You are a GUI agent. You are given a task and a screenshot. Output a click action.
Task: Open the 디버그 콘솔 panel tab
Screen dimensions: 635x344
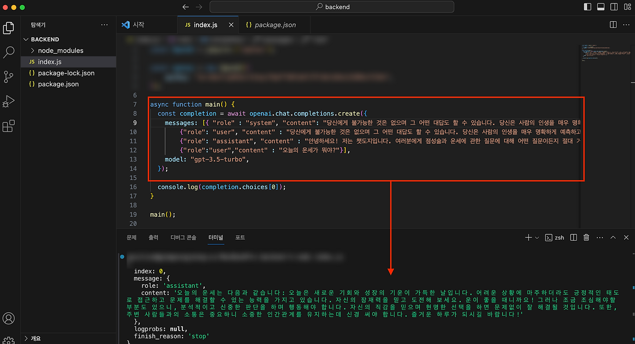(x=184, y=238)
